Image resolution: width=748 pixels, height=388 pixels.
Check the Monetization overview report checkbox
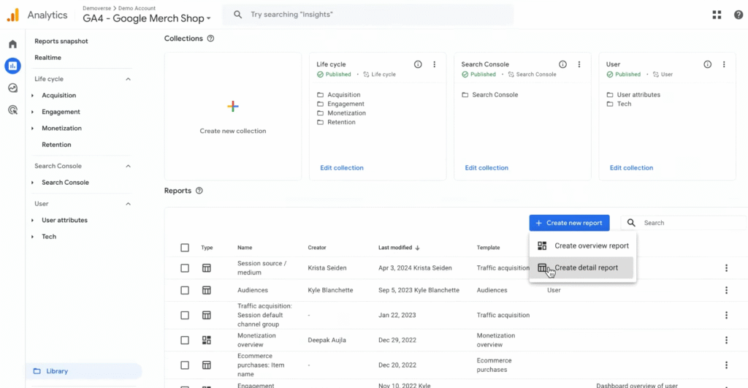[185, 341]
